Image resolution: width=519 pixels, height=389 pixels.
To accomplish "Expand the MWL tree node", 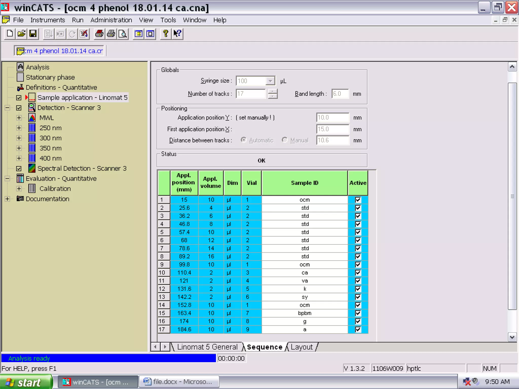I will click(x=19, y=118).
